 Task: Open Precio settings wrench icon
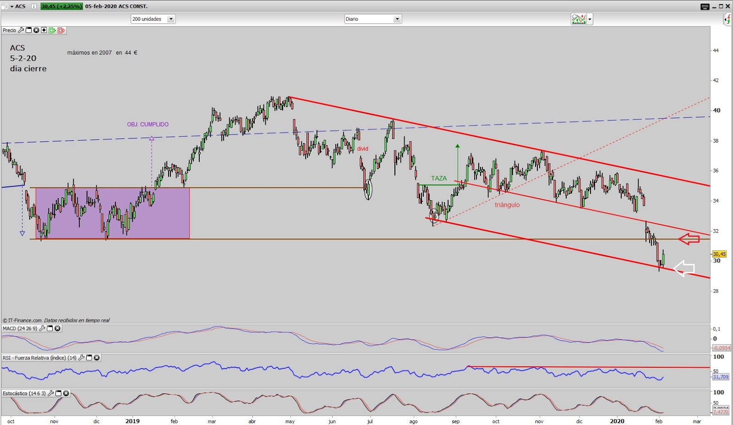pyautogui.click(x=21, y=30)
